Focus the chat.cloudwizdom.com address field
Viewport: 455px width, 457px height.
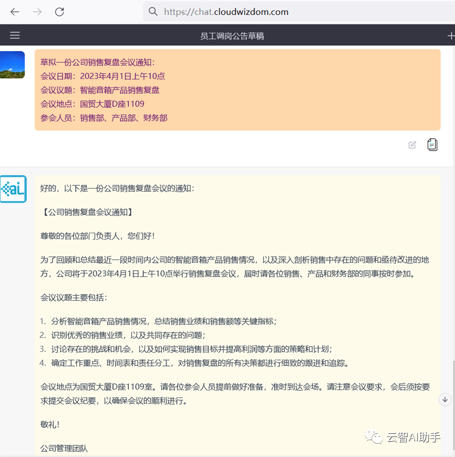[299, 12]
